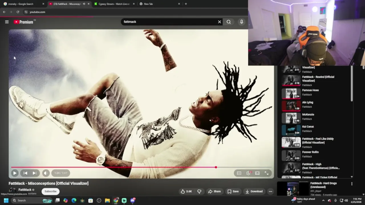Screen dimensions: 365x205
Task: Switch to the 'New Tab' tab
Action: (148, 4)
